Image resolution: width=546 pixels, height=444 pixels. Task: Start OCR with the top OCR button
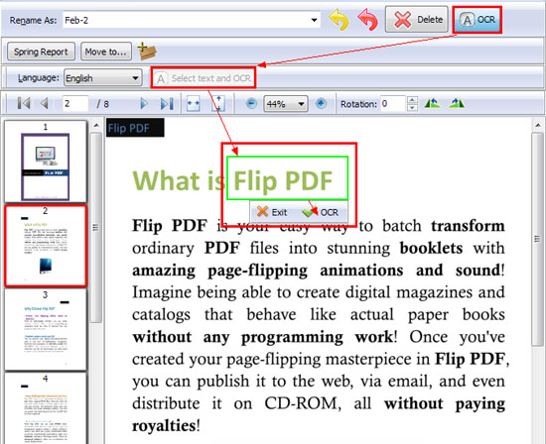(x=478, y=20)
